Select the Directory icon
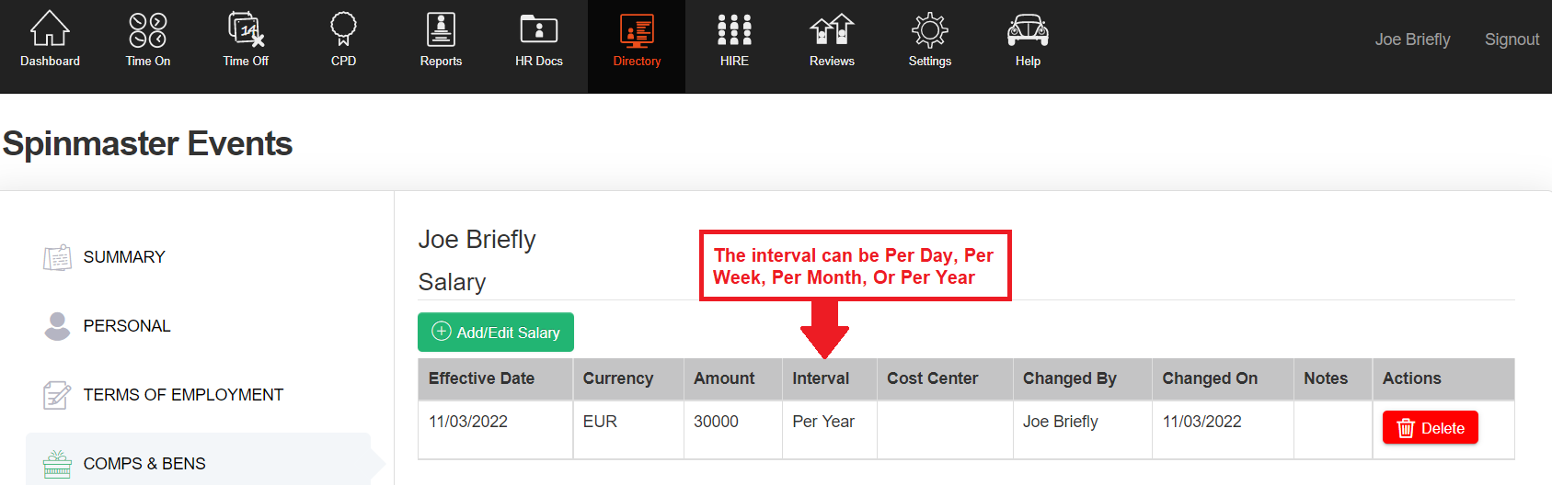The width and height of the screenshot is (1552, 485). point(637,30)
